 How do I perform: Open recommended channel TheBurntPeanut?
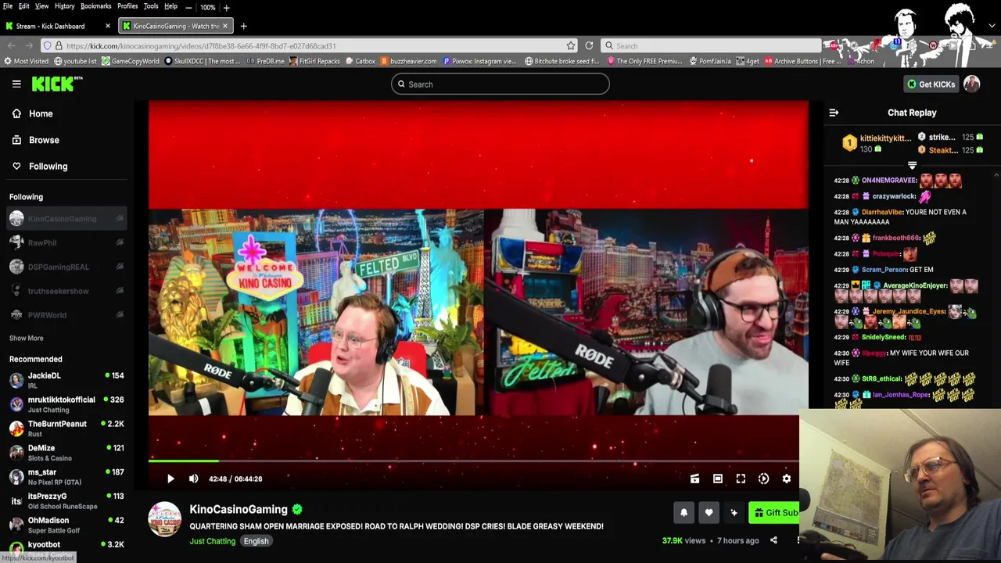click(66, 429)
